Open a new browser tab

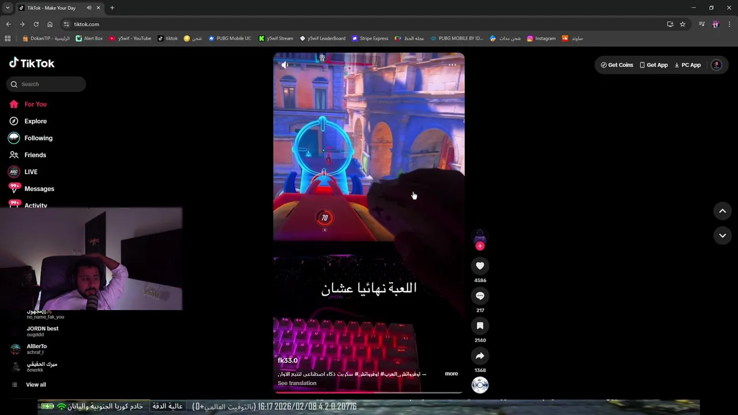click(112, 8)
